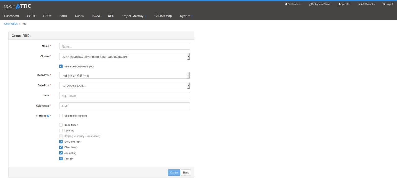Open the RBDs menu item

coord(47,16)
